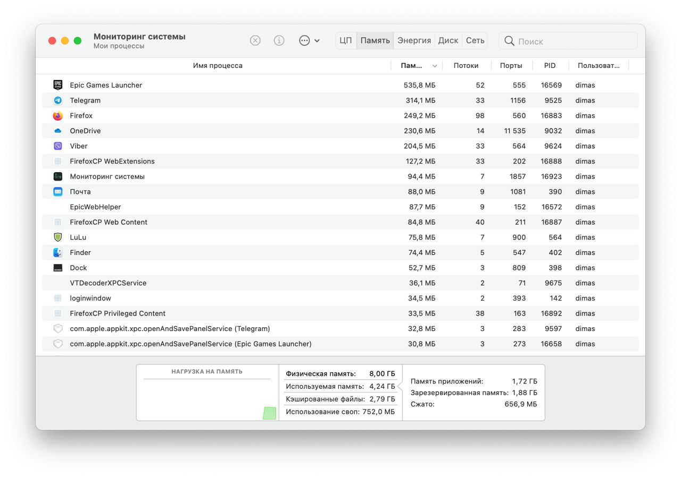Click the Finder face icon
The height and width of the screenshot is (477, 681).
point(58,252)
